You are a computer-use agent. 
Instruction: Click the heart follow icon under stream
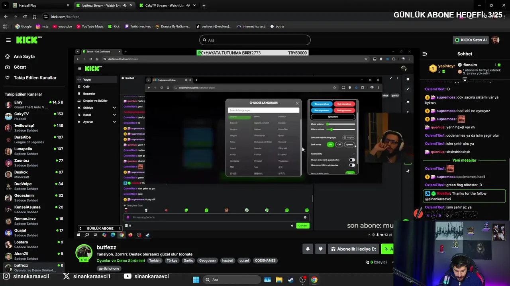pyautogui.click(x=320, y=249)
